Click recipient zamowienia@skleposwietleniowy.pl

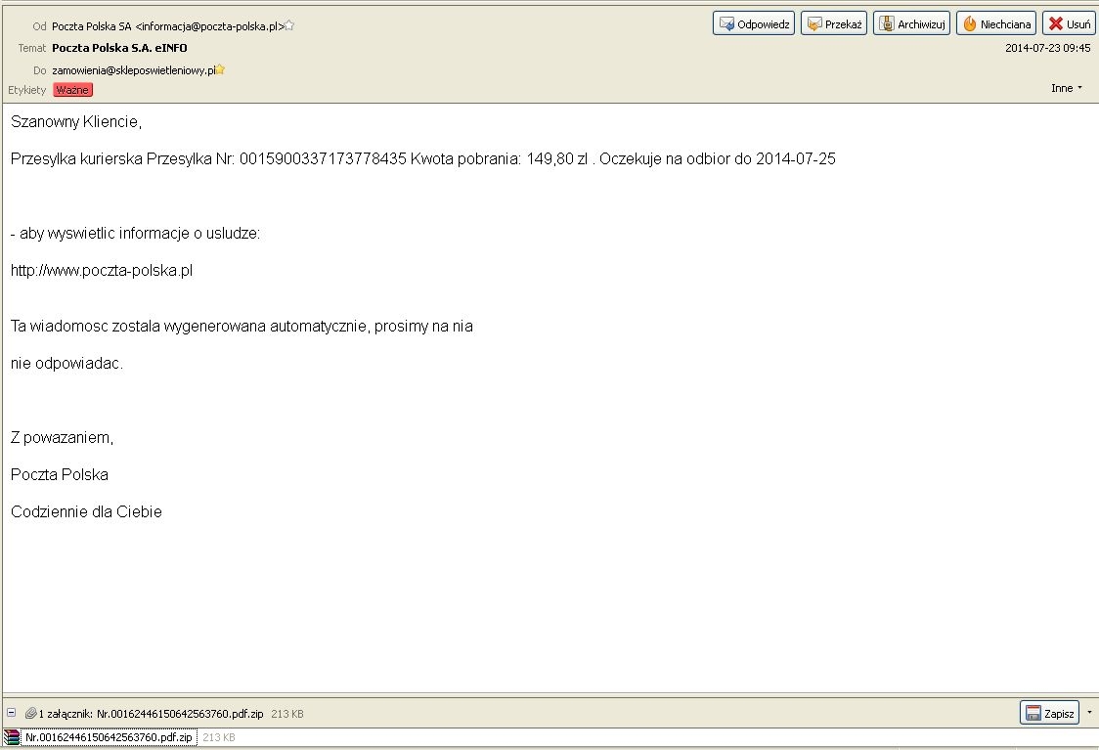tap(134, 70)
